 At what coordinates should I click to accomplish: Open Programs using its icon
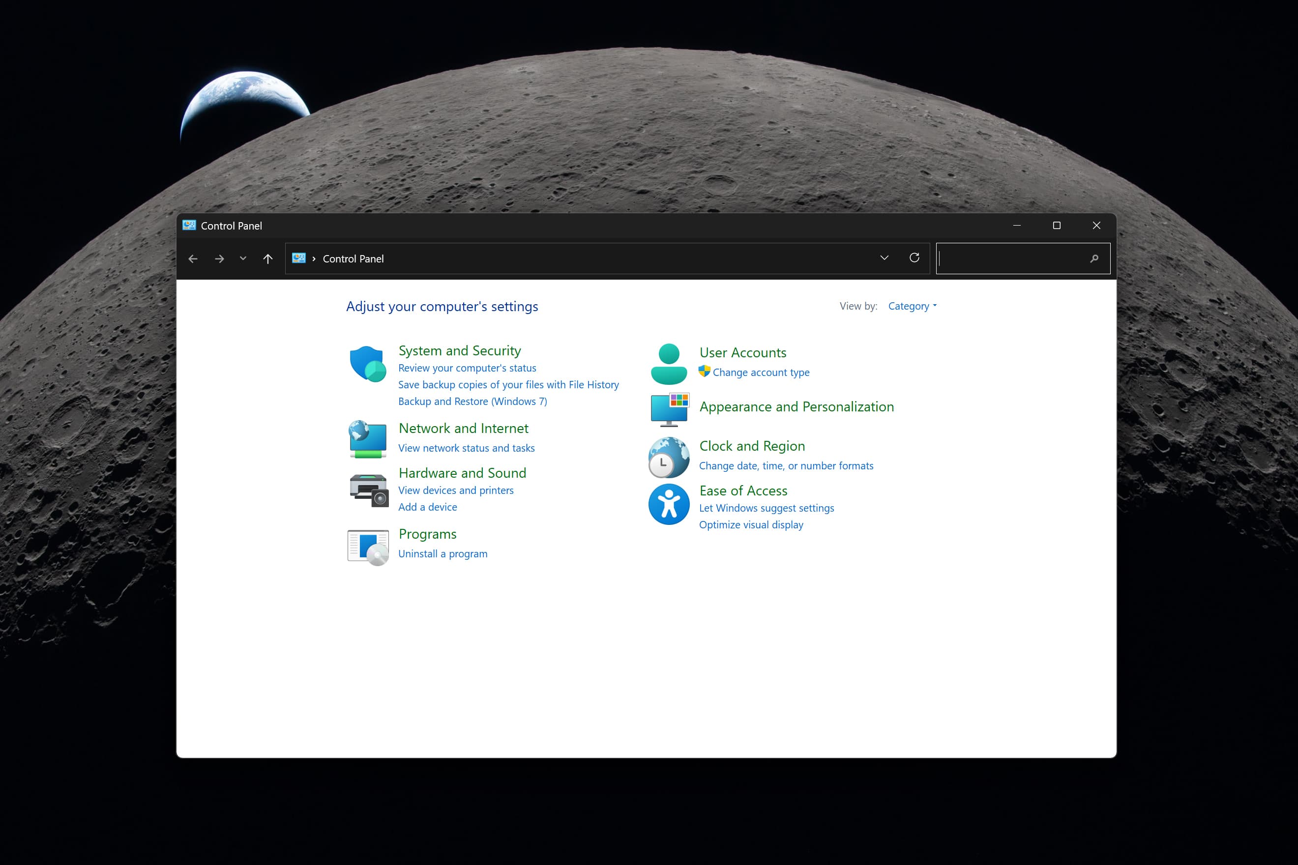(x=368, y=546)
